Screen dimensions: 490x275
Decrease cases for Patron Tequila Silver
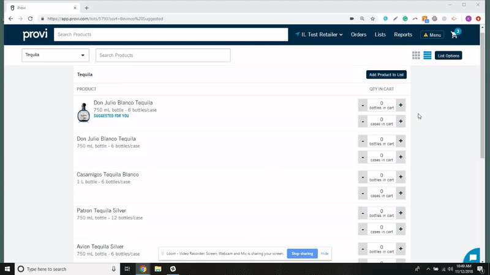tap(363, 229)
